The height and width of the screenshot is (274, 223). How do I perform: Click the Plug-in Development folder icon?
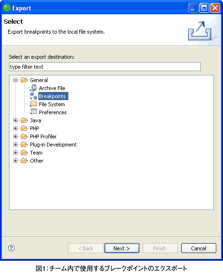24,145
